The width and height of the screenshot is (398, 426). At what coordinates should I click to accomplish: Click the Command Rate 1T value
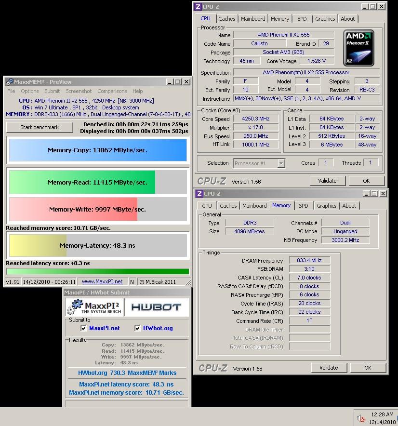pyautogui.click(x=309, y=320)
